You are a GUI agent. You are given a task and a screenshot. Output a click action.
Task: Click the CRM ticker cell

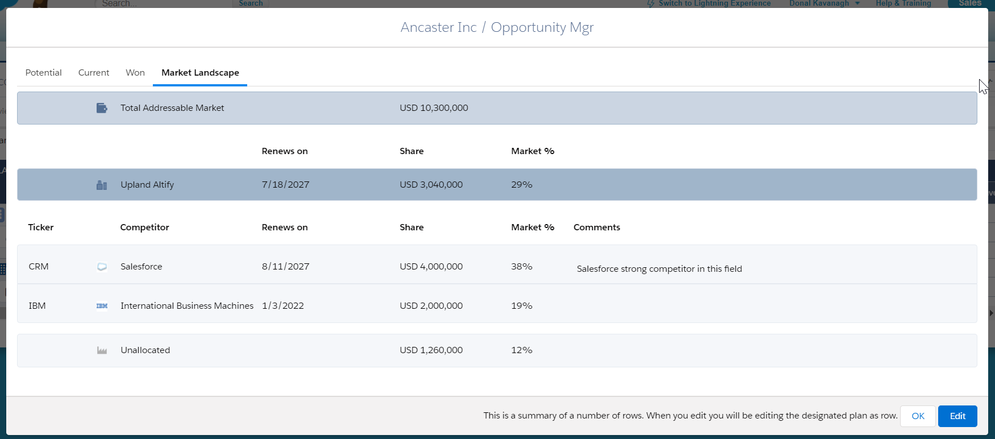39,267
